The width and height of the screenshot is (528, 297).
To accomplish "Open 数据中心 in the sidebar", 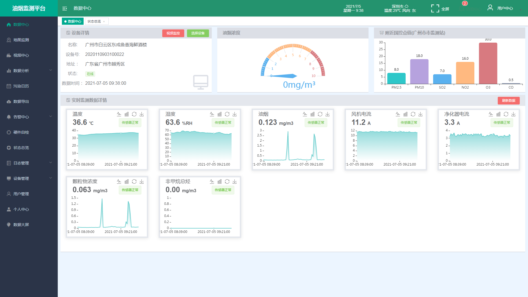I will click(29, 24).
